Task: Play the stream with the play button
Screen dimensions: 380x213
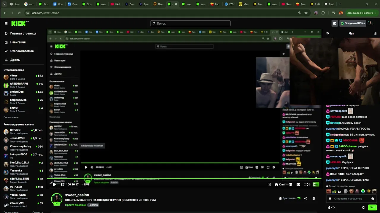Action: coord(54,184)
